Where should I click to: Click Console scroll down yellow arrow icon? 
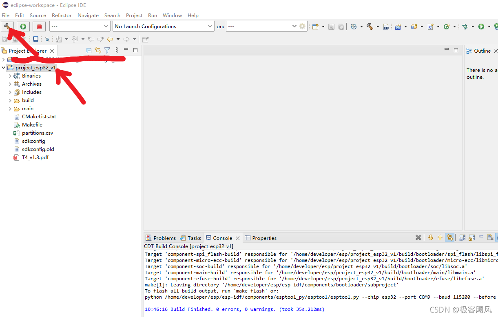click(x=430, y=237)
